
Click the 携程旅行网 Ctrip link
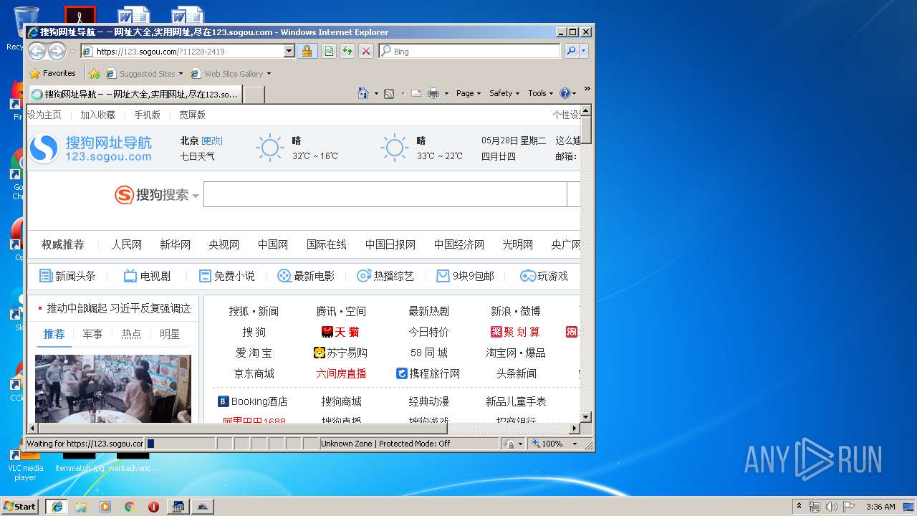428,373
